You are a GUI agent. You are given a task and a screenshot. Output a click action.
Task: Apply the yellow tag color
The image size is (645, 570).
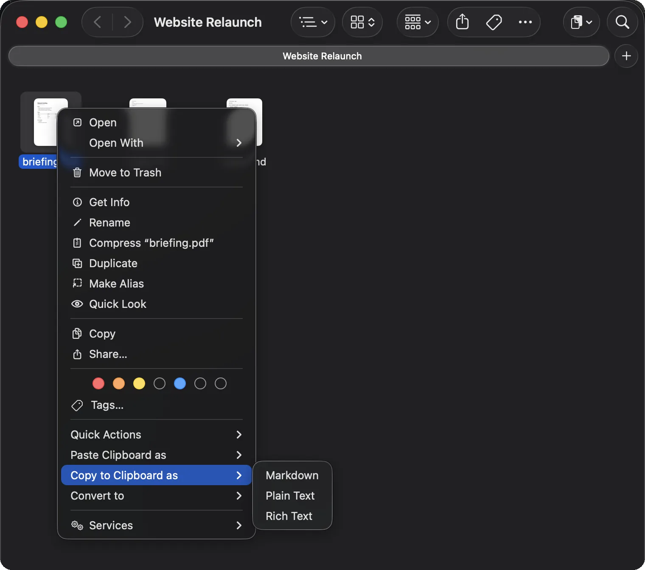(x=139, y=384)
